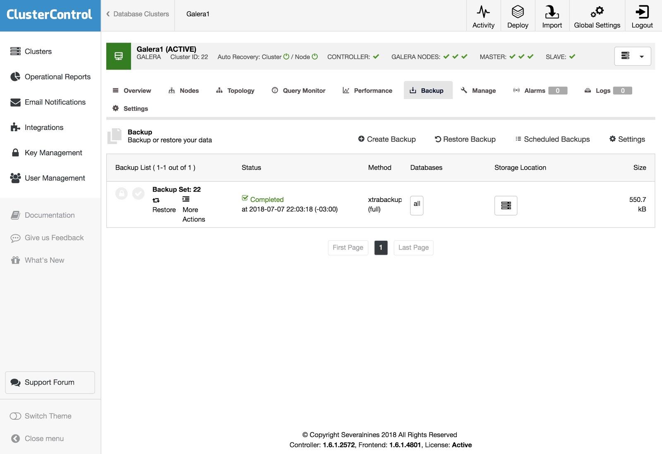Image resolution: width=662 pixels, height=454 pixels.
Task: Click the Give us Feedback chat icon
Action: coord(15,238)
